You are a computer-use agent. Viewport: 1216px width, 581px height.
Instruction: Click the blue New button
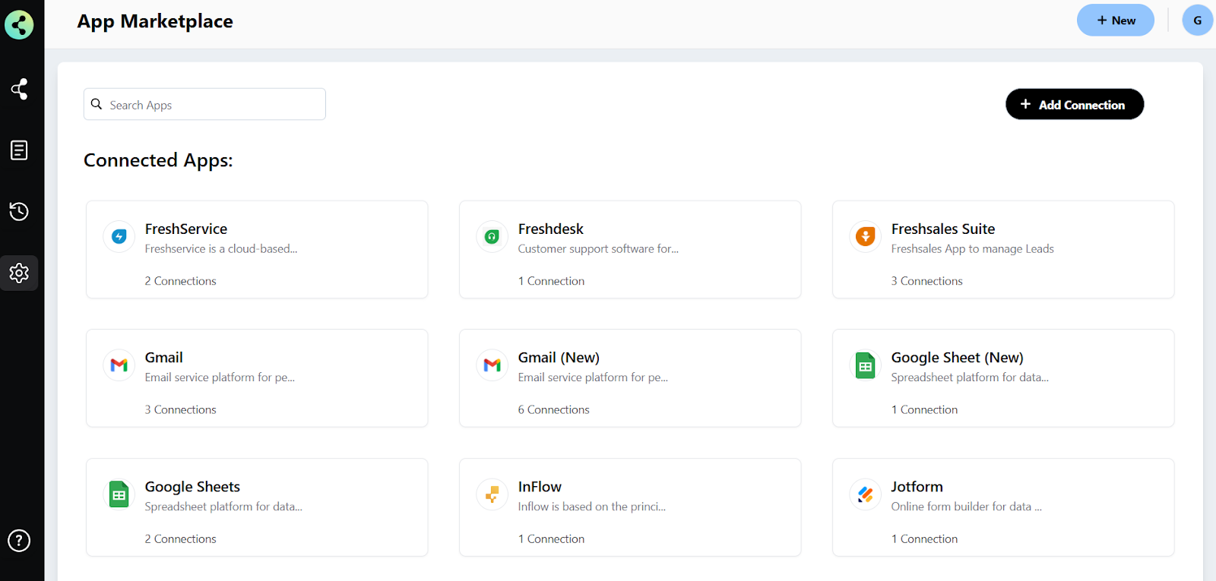tap(1116, 21)
